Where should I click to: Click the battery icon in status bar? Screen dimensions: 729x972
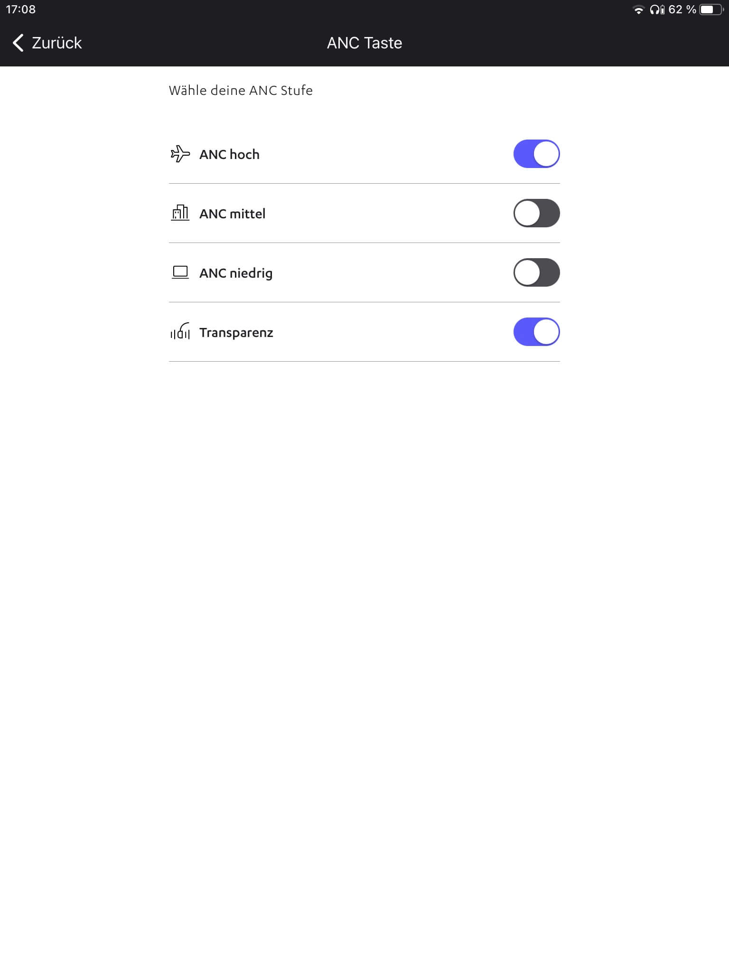(711, 10)
